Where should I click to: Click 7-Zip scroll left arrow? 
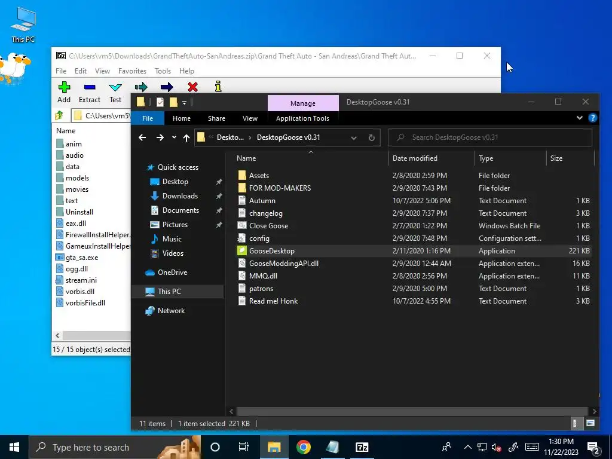[x=57, y=336]
